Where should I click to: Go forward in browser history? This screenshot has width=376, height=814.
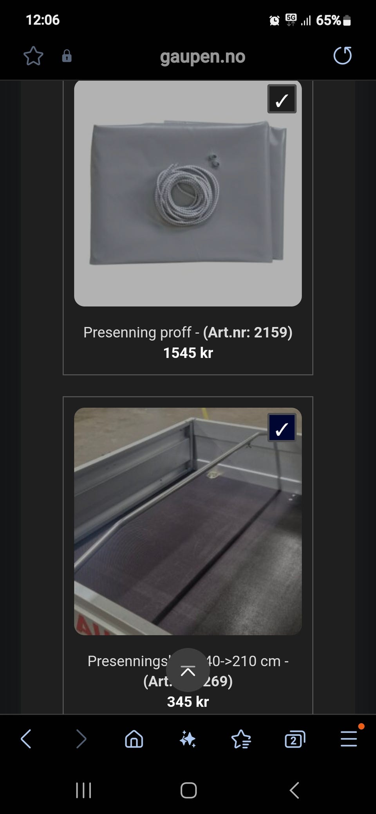pyautogui.click(x=81, y=739)
